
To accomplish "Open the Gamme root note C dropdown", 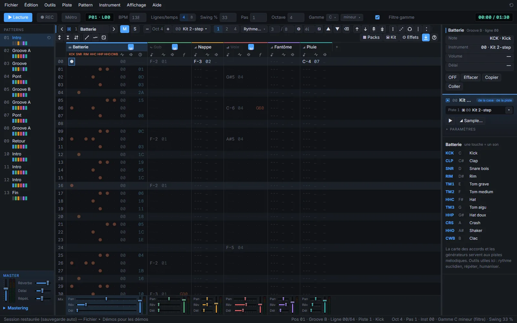I will [x=332, y=17].
